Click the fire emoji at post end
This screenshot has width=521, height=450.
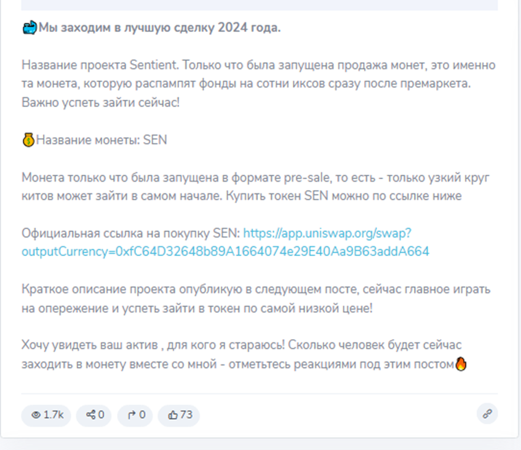coord(459,365)
